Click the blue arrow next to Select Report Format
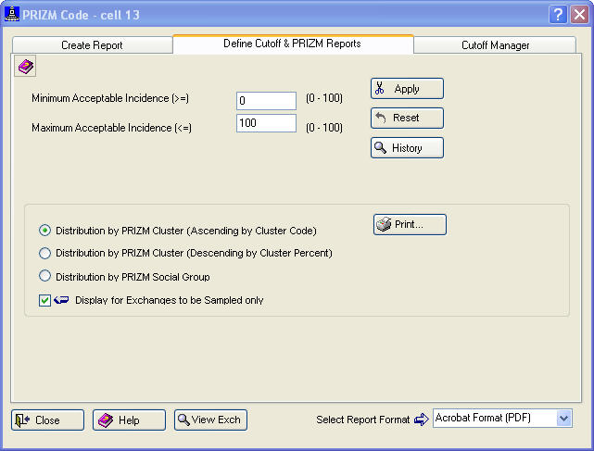This screenshot has height=451, width=594. 421,420
